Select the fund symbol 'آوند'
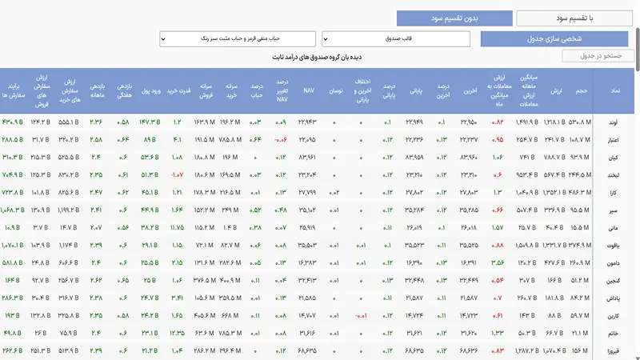This screenshot has width=640, height=360. (x=613, y=122)
